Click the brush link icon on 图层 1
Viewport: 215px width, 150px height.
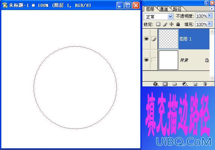154,39
